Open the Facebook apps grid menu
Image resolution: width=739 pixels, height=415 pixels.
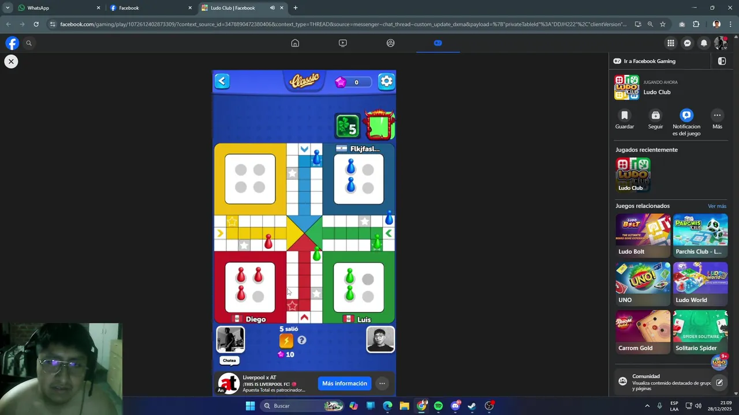point(670,43)
